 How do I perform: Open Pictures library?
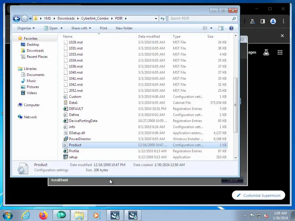(33, 87)
